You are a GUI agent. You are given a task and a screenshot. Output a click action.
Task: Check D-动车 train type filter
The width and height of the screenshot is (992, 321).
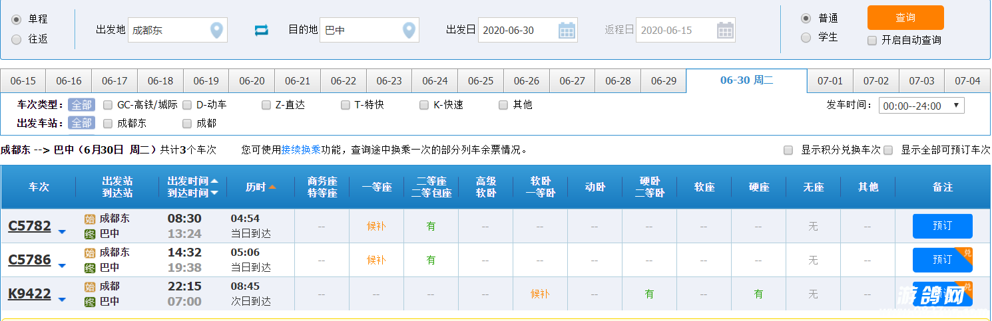(x=187, y=104)
